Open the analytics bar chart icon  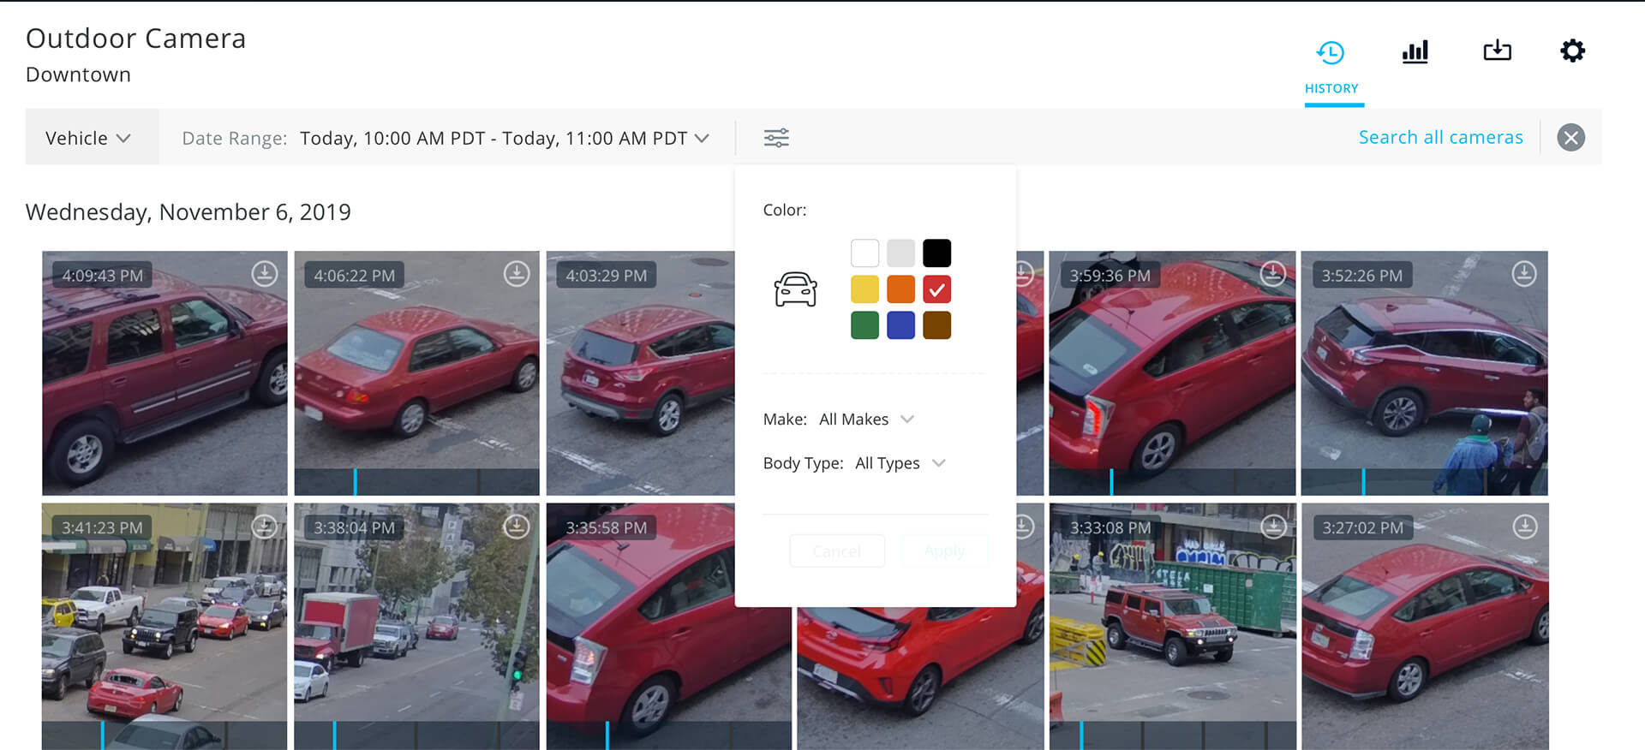click(1415, 51)
